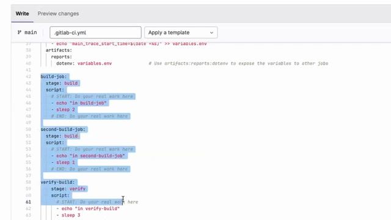
Task: Click the echo "in verify-build" line
Action: pos(88,208)
